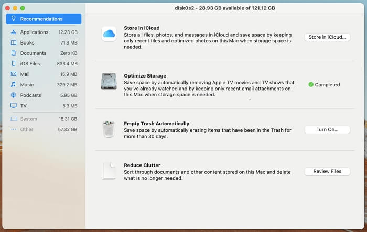Click the Other size 57.32 GB
The height and width of the screenshot is (232, 367).
tap(68, 129)
